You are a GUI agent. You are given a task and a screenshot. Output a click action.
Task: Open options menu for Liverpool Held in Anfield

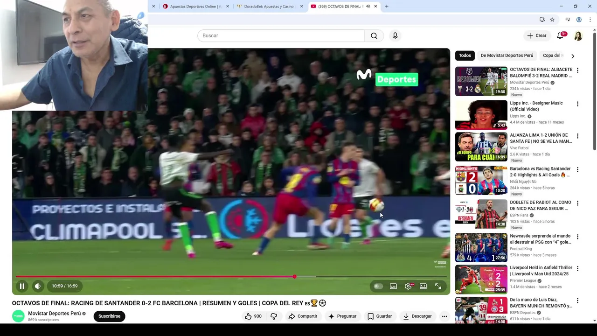tap(577, 269)
